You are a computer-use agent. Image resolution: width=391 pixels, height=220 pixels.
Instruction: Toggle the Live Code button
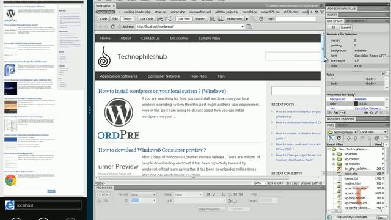coord(146,19)
